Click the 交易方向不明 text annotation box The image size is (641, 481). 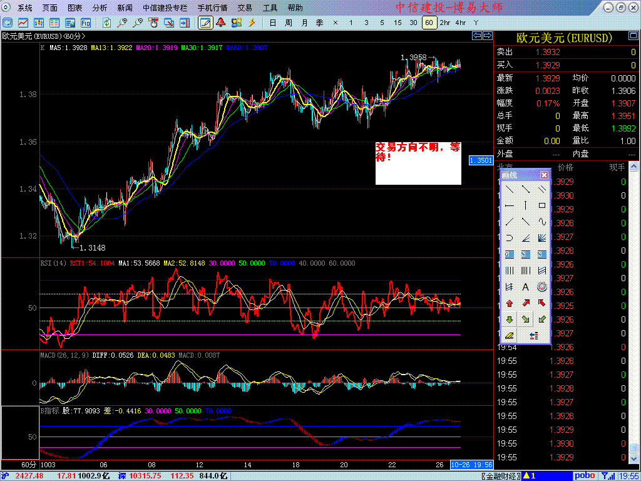[418, 163]
